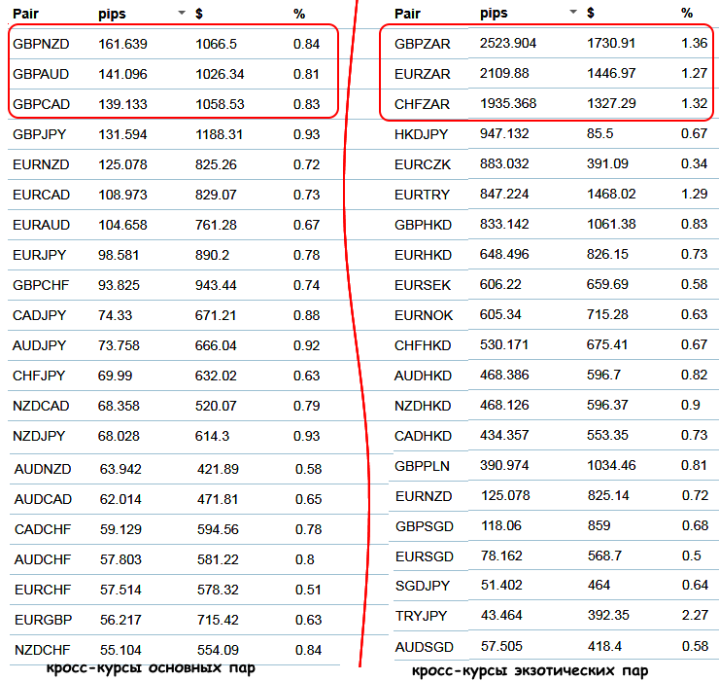
Task: Click pips value 161.639 for GBPNZD
Action: click(x=122, y=44)
